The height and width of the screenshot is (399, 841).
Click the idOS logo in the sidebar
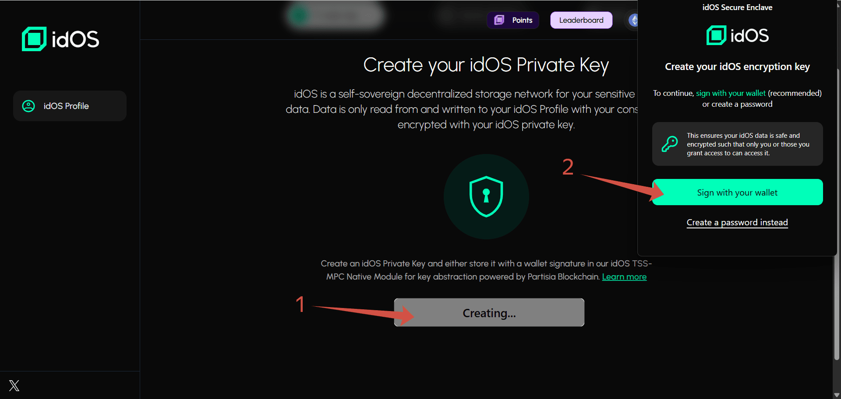point(60,39)
